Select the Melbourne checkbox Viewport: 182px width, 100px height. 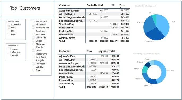click(33, 54)
